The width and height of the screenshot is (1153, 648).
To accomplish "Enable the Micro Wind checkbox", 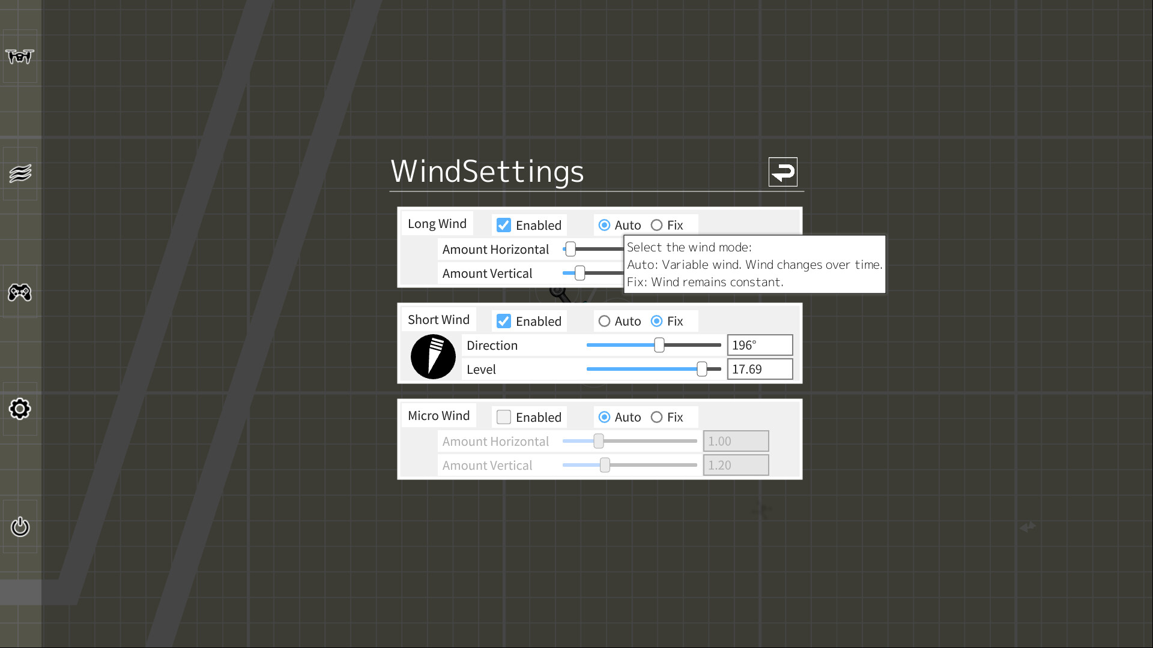I will pyautogui.click(x=504, y=416).
